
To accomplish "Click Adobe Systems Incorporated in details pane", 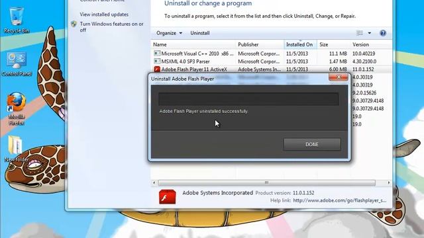I will tap(218, 193).
